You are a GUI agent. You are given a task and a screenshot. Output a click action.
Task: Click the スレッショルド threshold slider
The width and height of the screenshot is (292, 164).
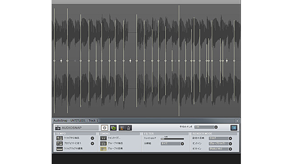[x=172, y=138]
